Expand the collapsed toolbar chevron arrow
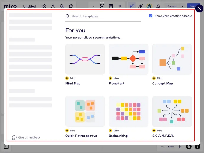Viewport: 204px width, 153px height. coord(93,6)
